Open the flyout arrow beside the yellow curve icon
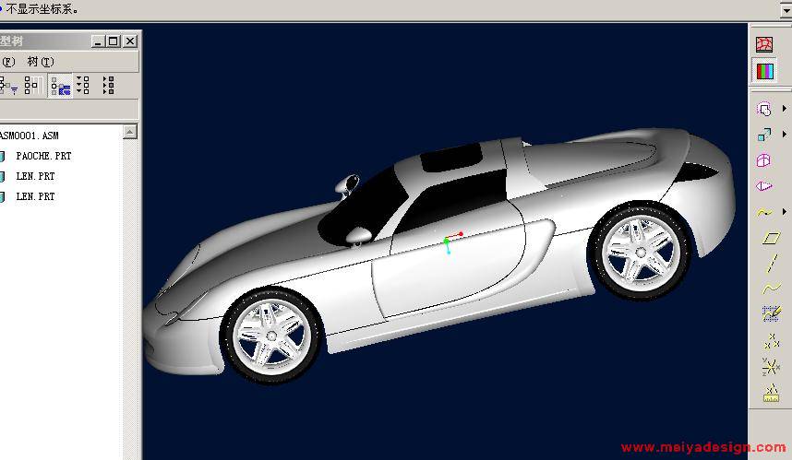 tap(785, 212)
